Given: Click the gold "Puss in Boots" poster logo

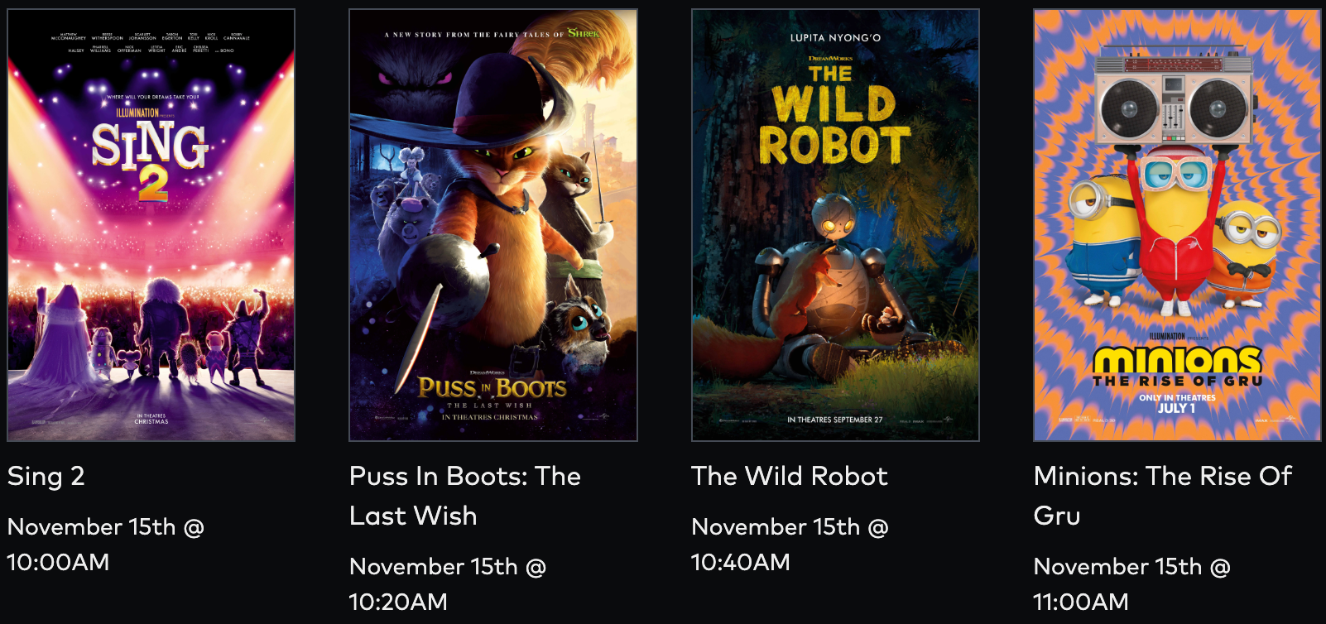Looking at the screenshot, I should [492, 387].
